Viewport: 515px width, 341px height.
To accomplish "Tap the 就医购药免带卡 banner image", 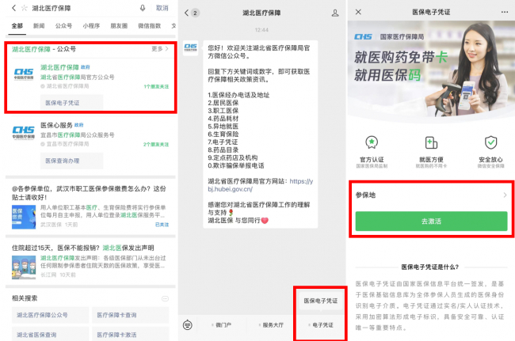I will tap(431, 70).
